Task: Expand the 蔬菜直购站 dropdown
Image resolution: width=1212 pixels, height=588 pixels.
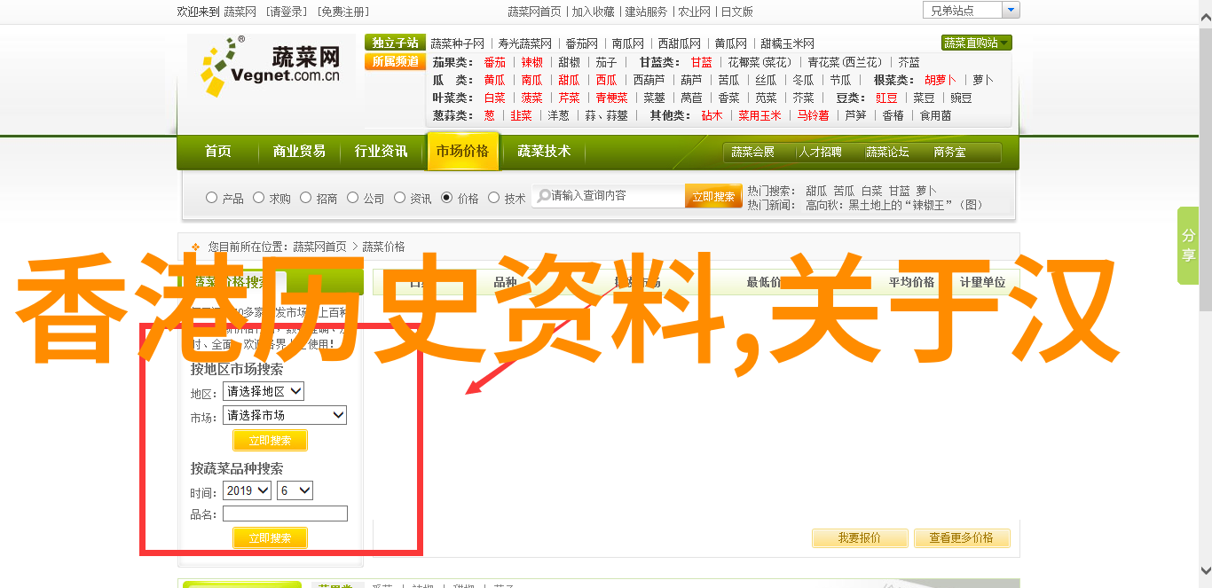Action: pos(976,43)
